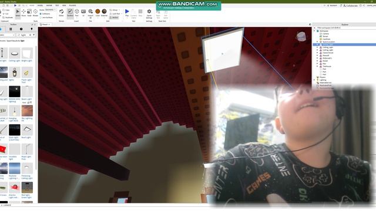This screenshot has width=376, height=211.
Task: Click Duplicate in Clipboard group
Action: (8, 18)
